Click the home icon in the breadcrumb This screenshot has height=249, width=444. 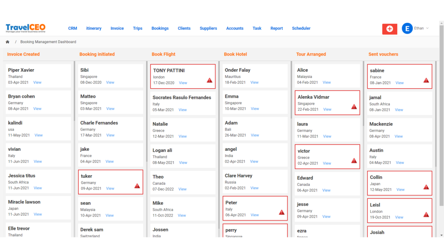pos(7,41)
